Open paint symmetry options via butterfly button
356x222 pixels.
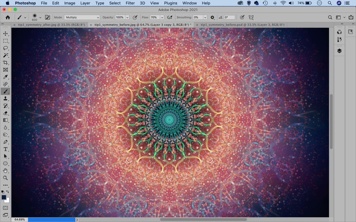tap(251, 17)
